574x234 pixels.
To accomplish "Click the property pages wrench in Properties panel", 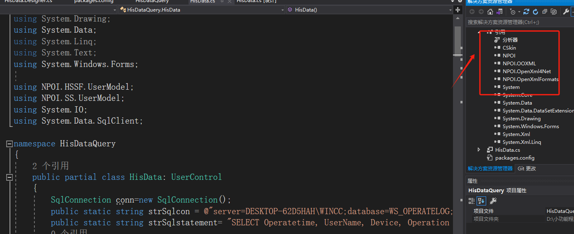I will pos(493,201).
